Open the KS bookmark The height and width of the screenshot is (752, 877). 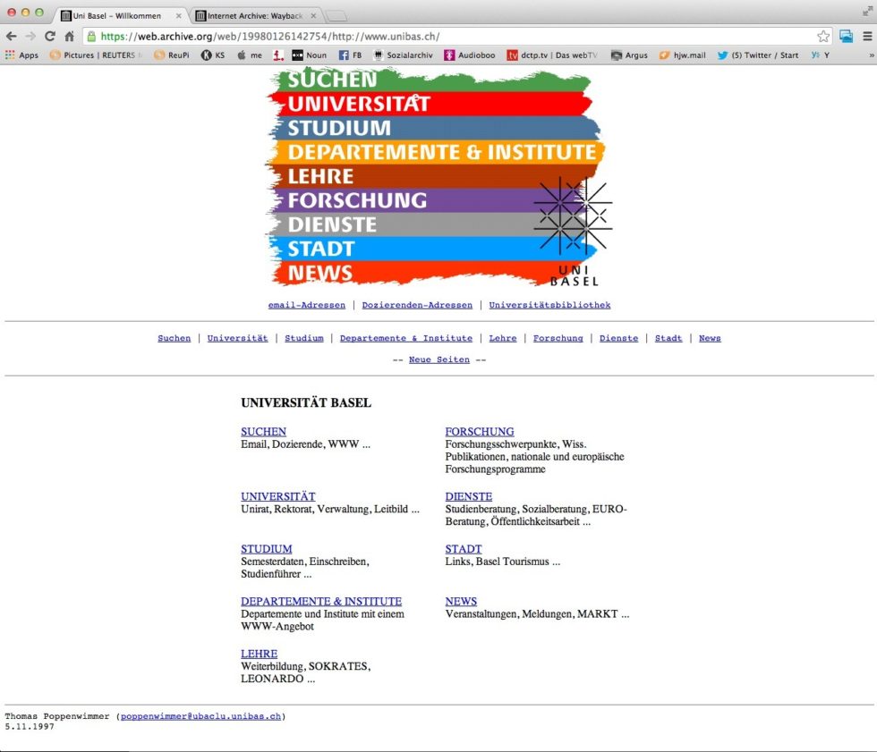point(213,55)
